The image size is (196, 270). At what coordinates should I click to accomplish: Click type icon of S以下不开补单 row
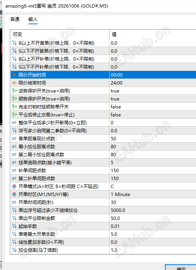[14, 67]
